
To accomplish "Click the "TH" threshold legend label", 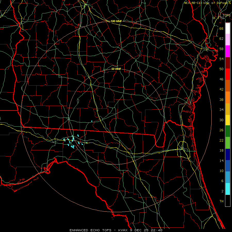I will 221,201.
